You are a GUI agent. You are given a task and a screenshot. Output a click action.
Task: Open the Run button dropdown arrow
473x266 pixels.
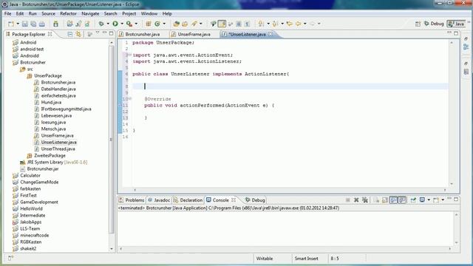[x=122, y=24]
